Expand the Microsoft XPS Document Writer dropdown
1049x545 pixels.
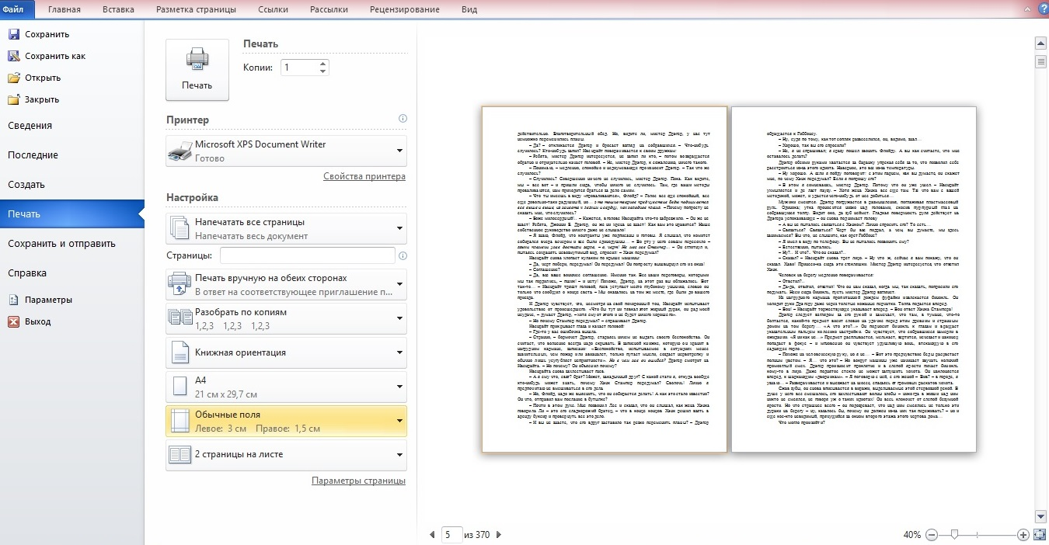(x=400, y=151)
